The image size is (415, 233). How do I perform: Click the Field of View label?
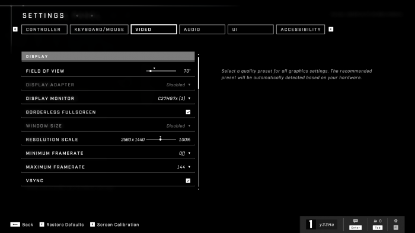click(45, 71)
